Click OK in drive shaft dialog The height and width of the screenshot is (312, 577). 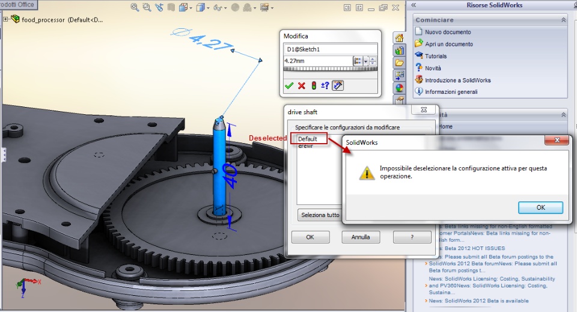310,237
